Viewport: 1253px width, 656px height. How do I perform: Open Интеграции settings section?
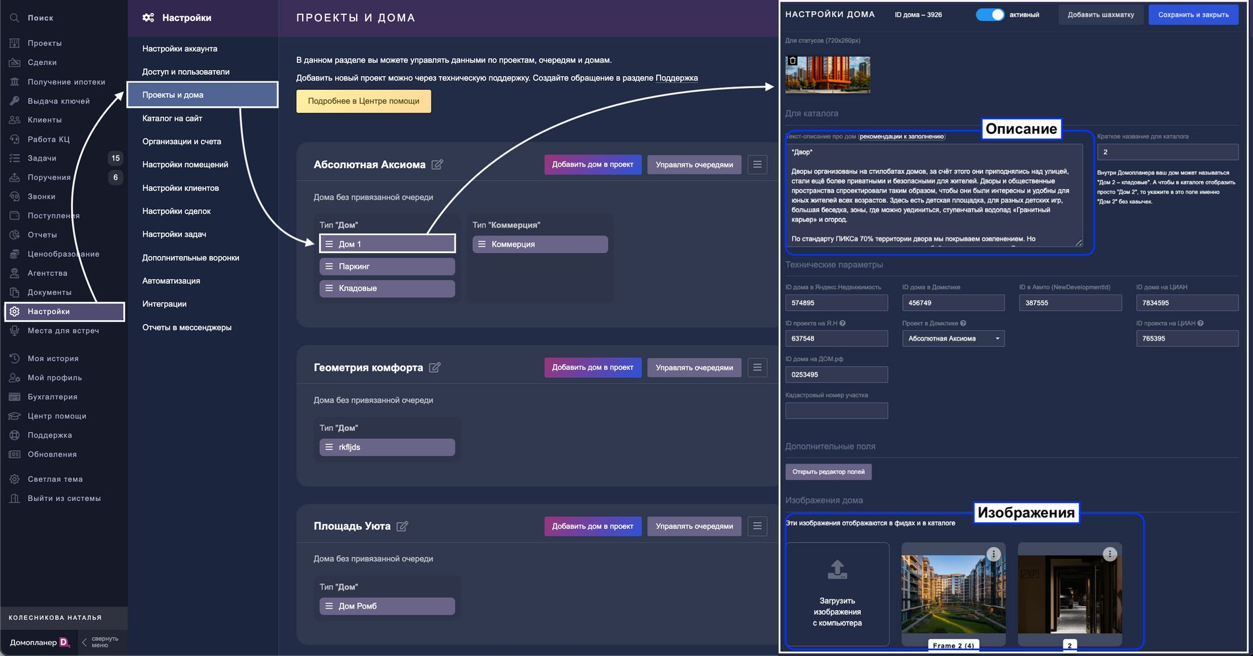pyautogui.click(x=164, y=304)
